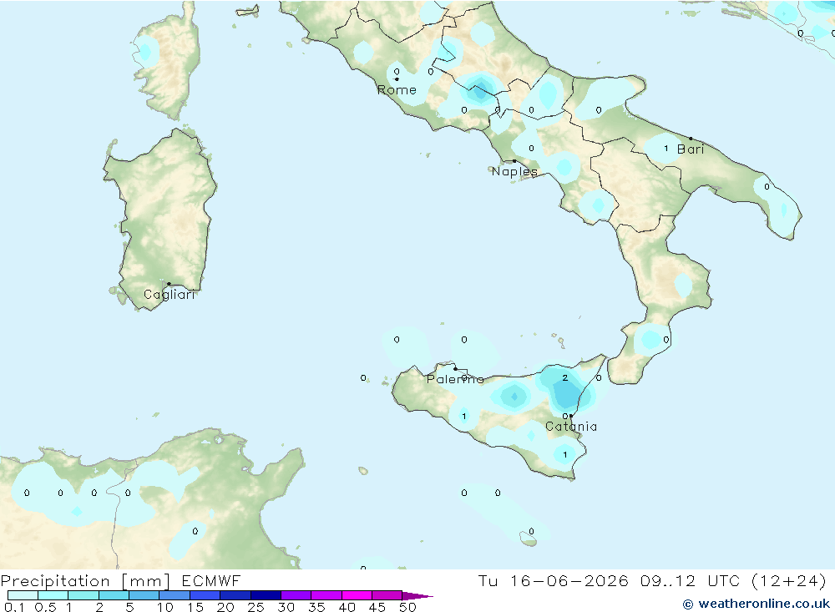The image size is (835, 612).
Task: Click the dark blue rain cell east of Rome
Action: coord(480,92)
